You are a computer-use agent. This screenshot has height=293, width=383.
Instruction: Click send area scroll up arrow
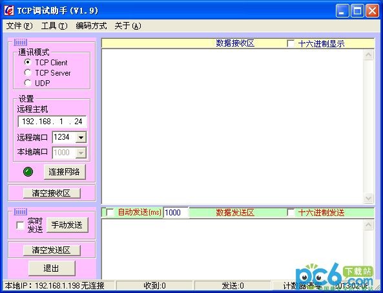click(x=369, y=225)
